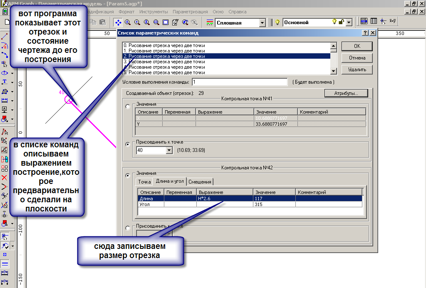The height and width of the screenshot is (288, 426).
Task: Click the red X delete tool
Action: [4, 178]
